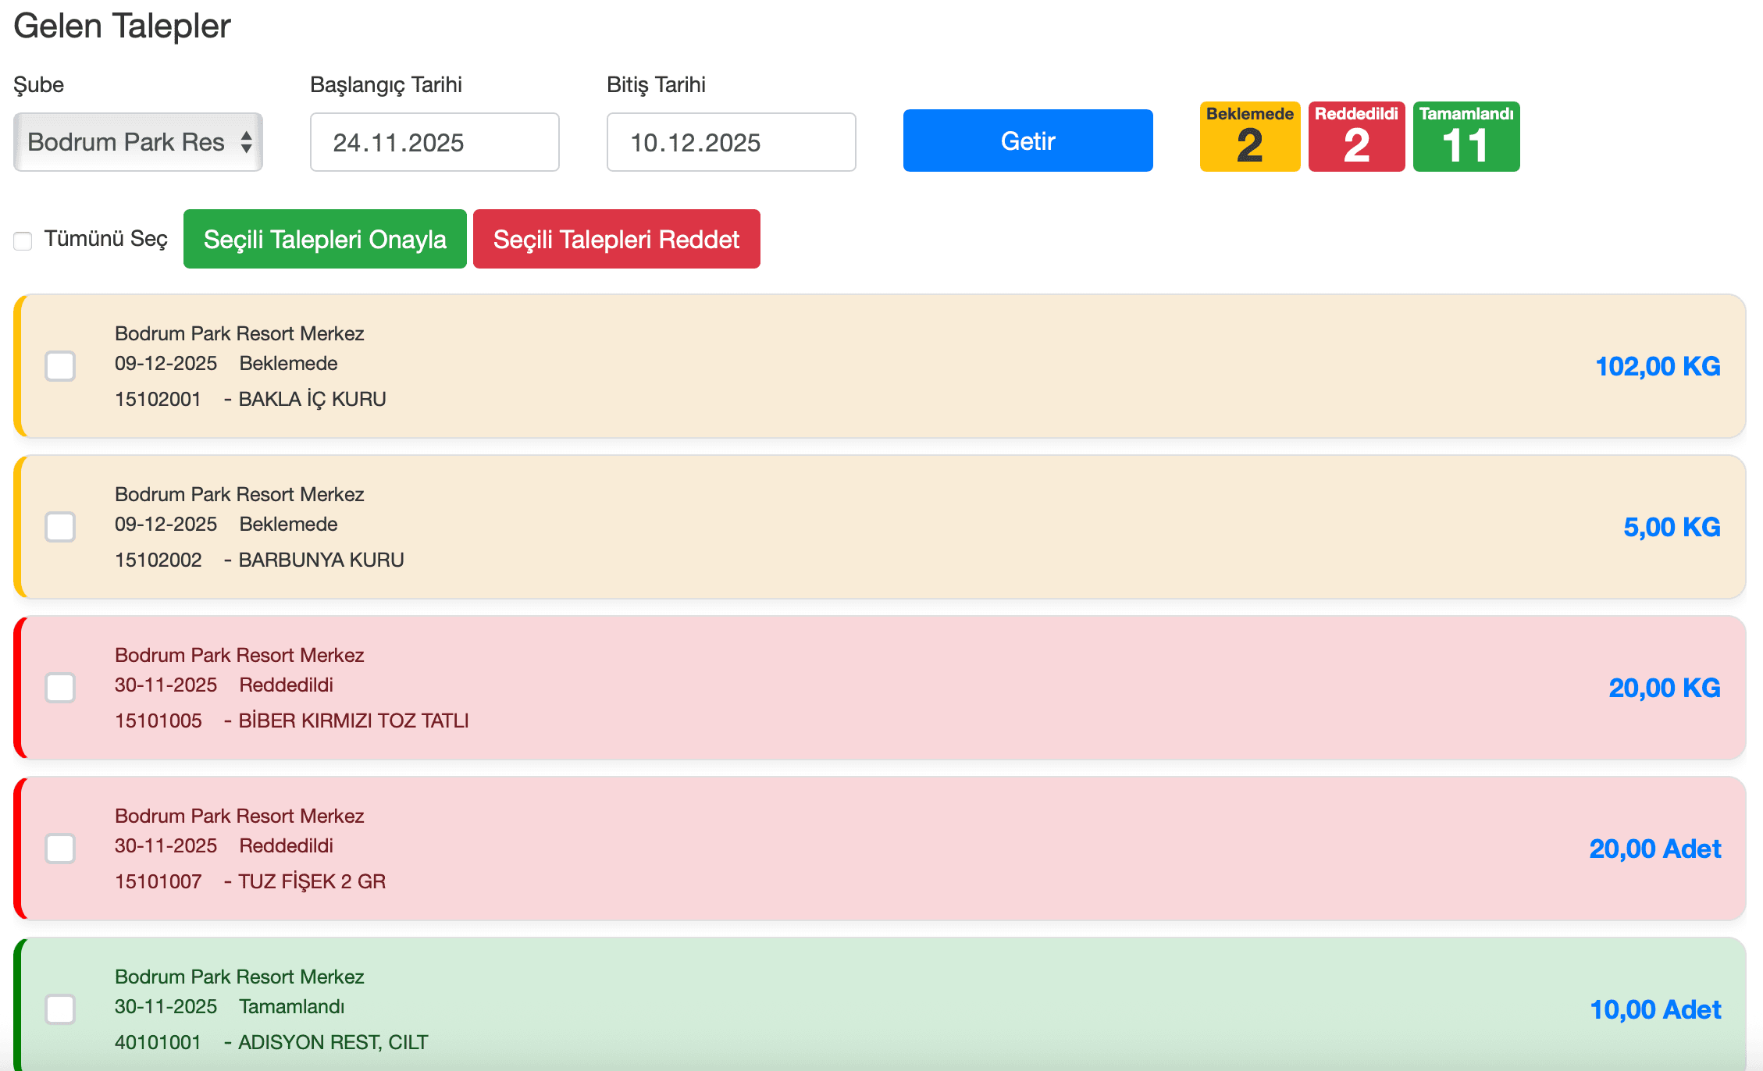
Task: Click product code 40101001
Action: click(158, 1042)
